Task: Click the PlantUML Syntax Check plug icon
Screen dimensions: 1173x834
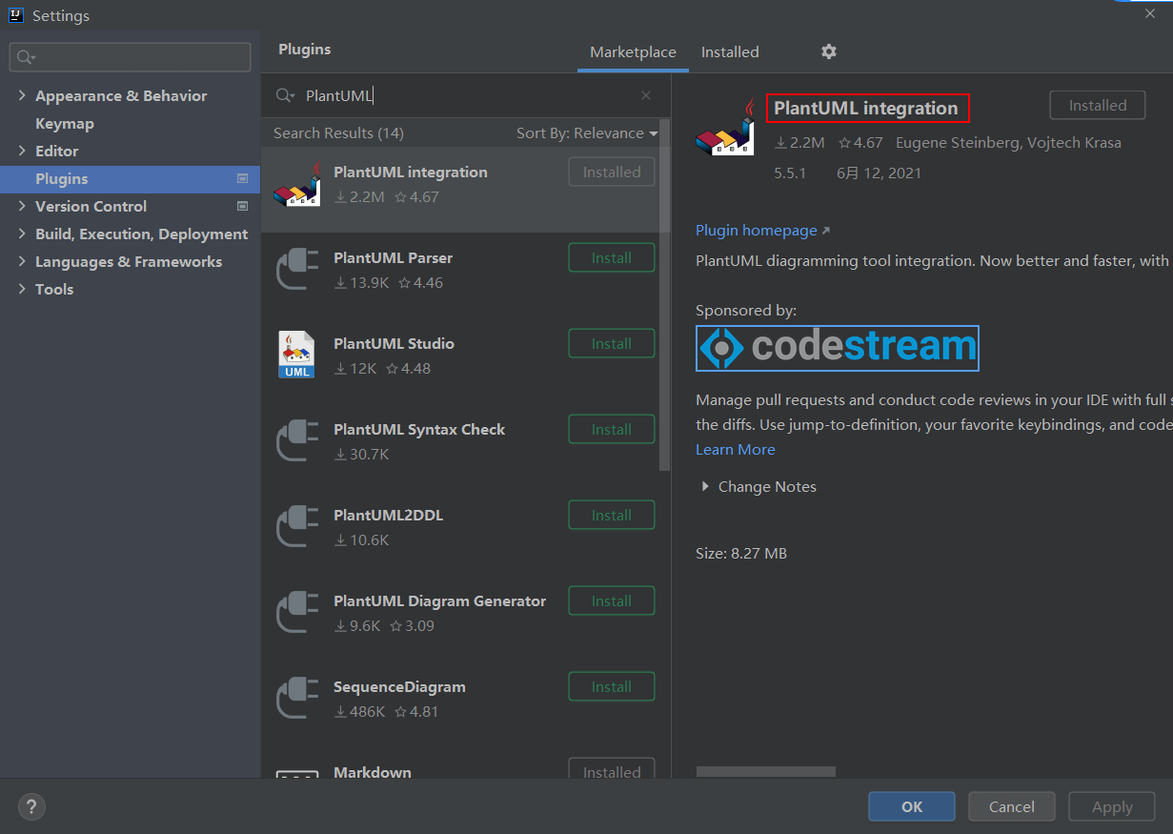Action: [x=296, y=442]
